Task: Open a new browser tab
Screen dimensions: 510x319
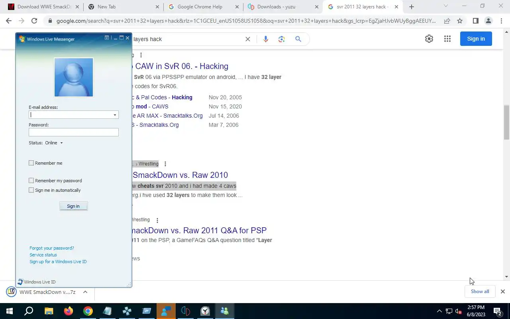Action: tap(412, 7)
